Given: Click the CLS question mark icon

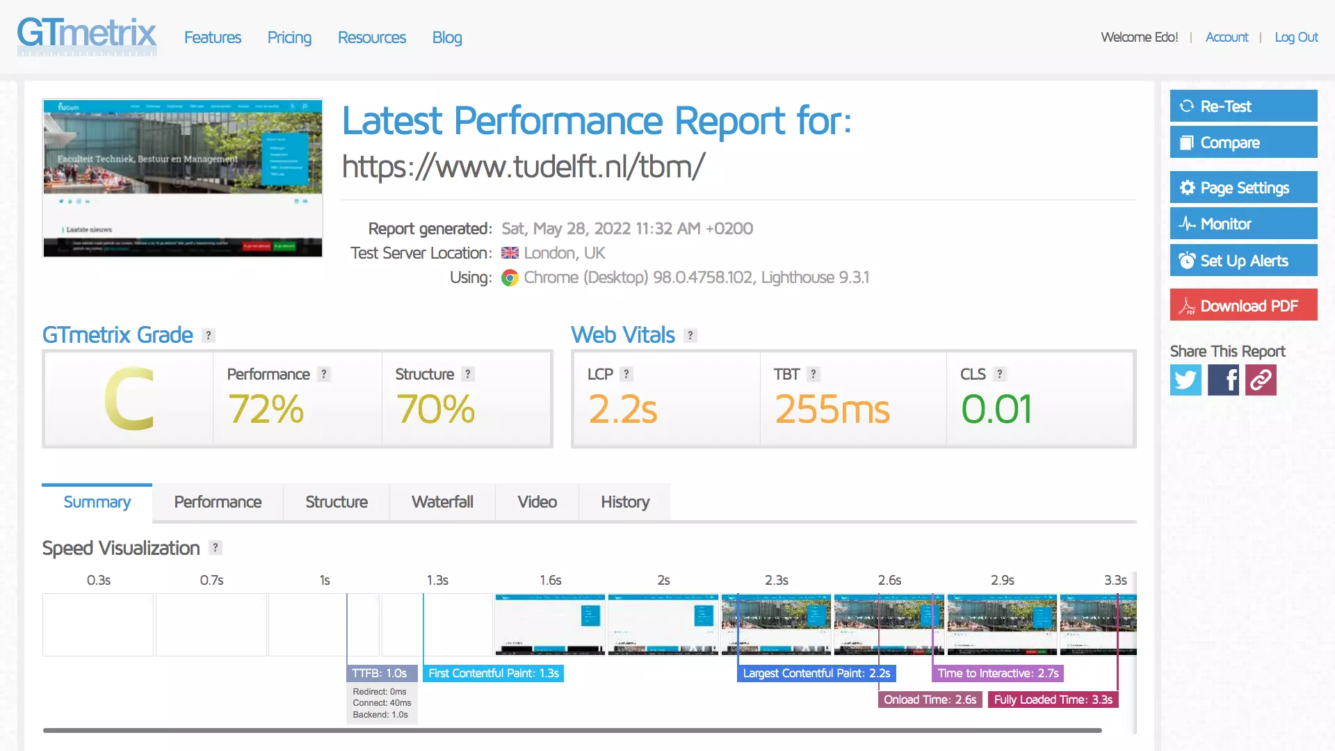Looking at the screenshot, I should 1000,374.
